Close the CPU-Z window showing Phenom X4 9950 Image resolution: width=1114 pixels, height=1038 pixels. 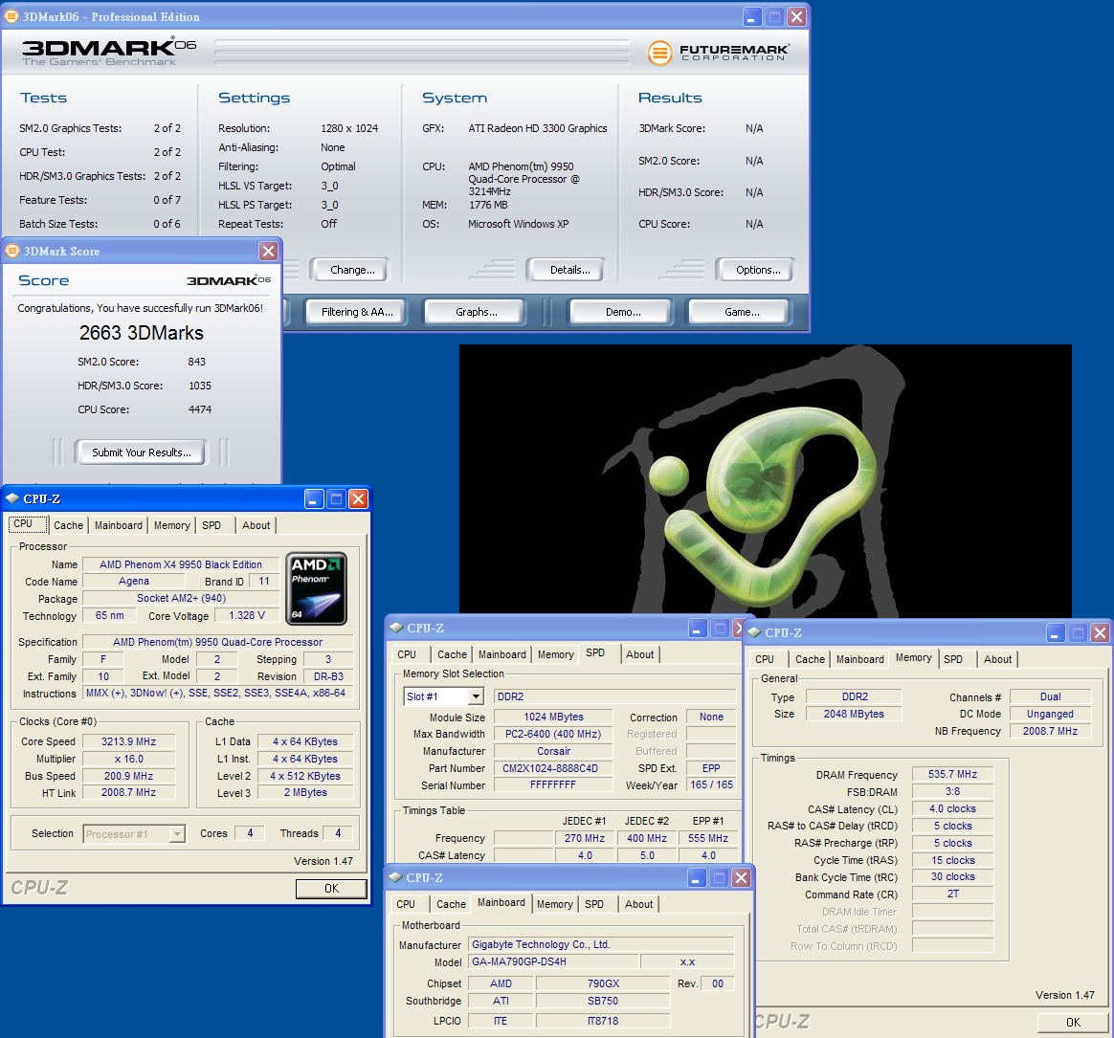click(x=358, y=498)
